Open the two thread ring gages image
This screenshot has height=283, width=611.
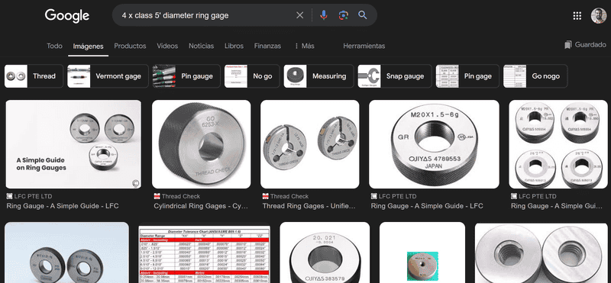click(x=310, y=144)
